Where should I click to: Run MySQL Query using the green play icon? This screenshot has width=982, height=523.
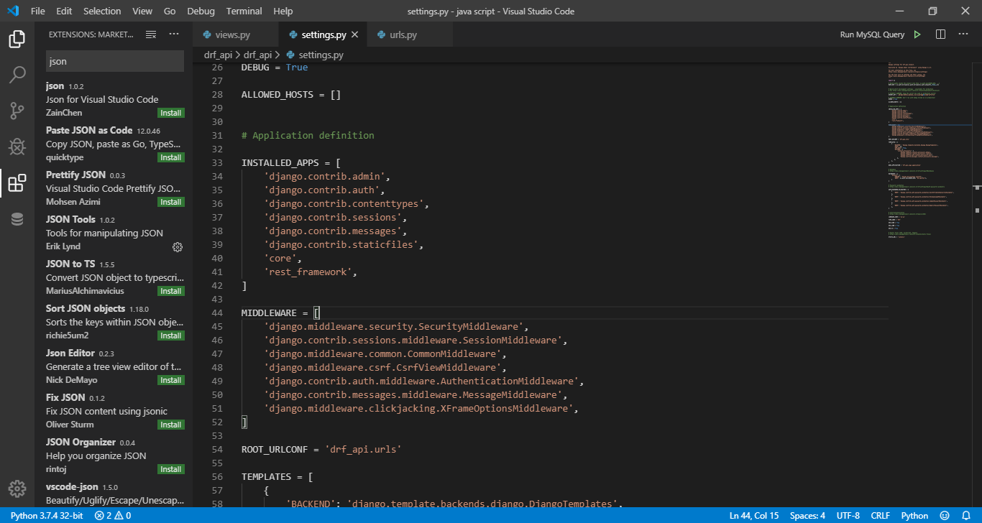point(917,33)
